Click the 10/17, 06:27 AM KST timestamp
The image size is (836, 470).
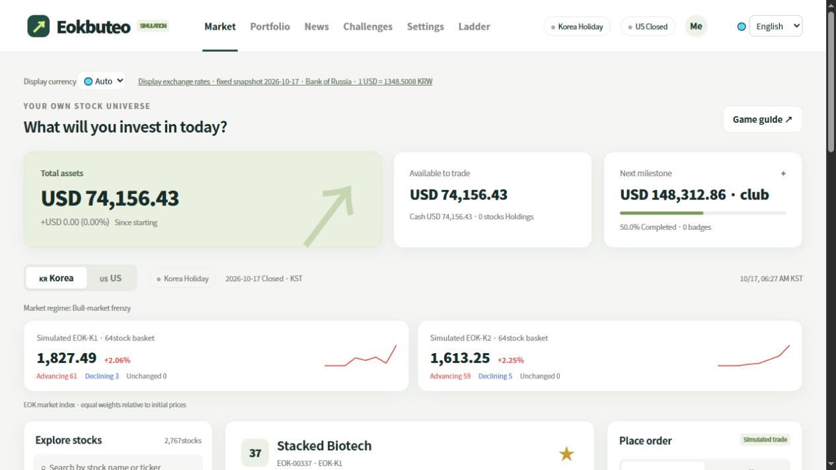coord(771,279)
